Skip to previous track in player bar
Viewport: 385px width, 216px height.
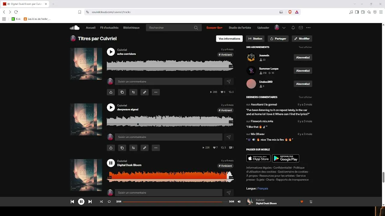(x=72, y=202)
